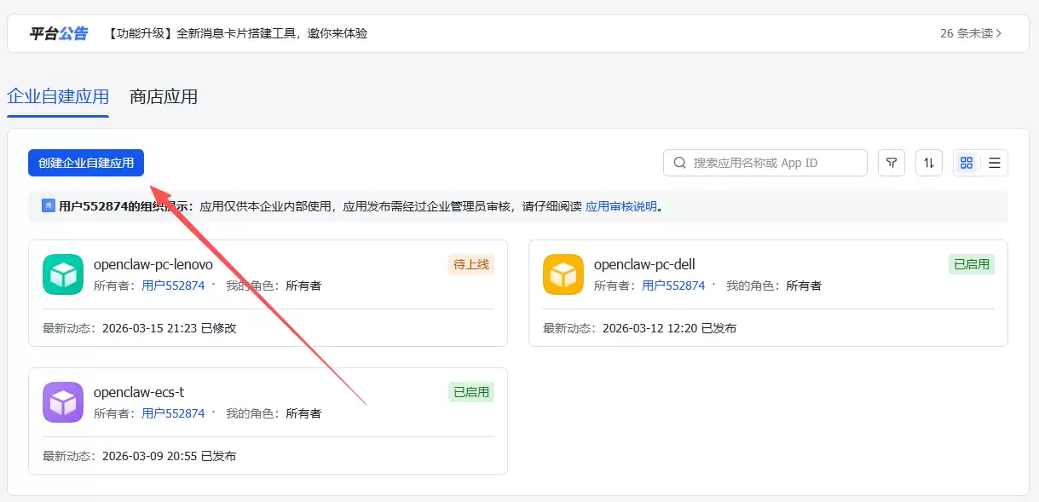This screenshot has height=502, width=1039.
Task: Click the green openclaw-pc-lenovo app icon
Action: (63, 274)
